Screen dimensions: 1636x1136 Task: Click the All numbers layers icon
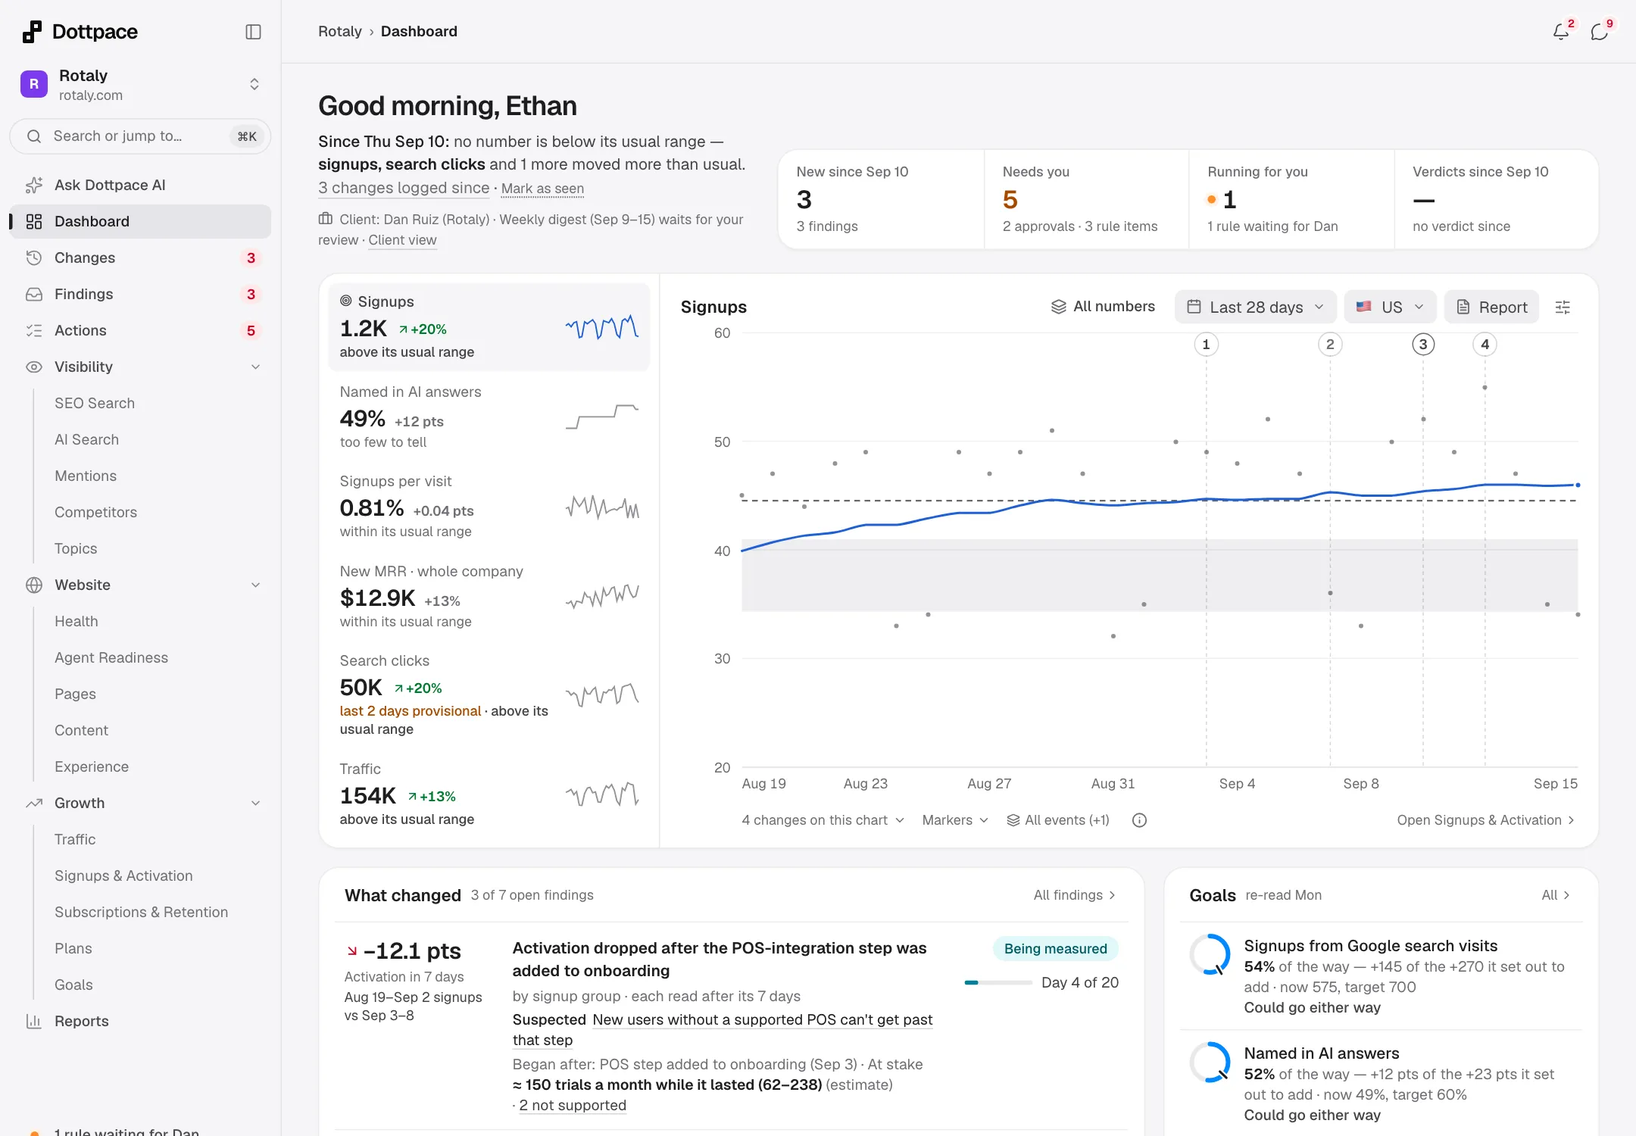pos(1059,307)
